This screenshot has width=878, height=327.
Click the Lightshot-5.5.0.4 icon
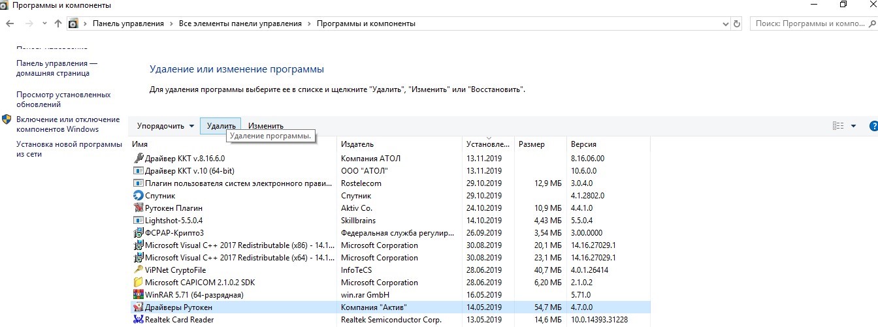(138, 221)
